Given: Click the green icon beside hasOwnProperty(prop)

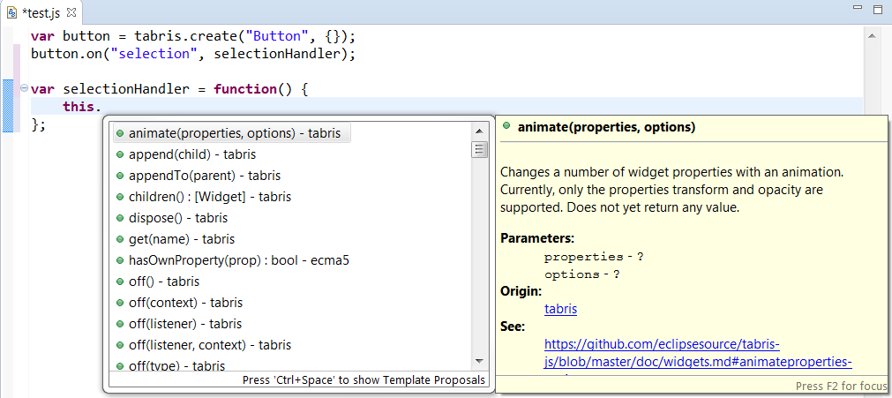Looking at the screenshot, I should tap(120, 260).
